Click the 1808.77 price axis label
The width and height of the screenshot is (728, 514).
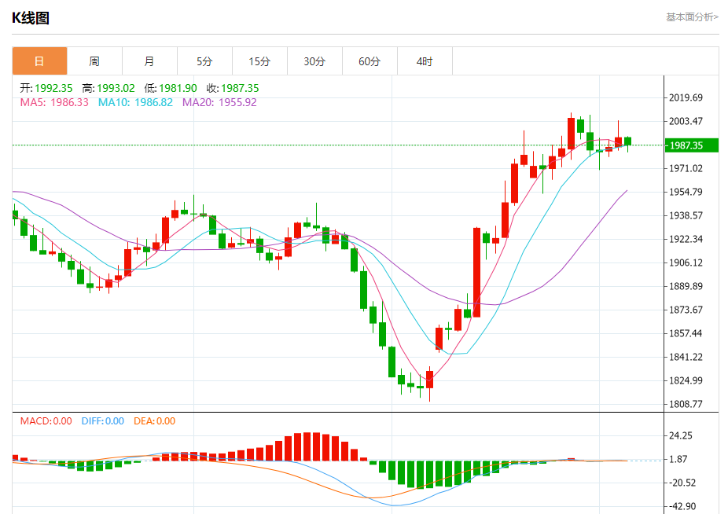pyautogui.click(x=686, y=404)
